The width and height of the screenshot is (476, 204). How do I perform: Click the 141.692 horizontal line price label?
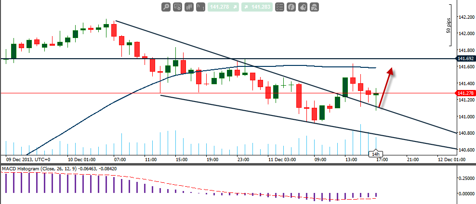[466, 58]
